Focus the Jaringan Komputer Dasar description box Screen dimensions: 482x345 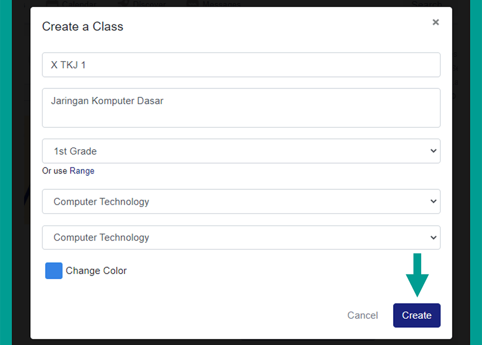(241, 108)
